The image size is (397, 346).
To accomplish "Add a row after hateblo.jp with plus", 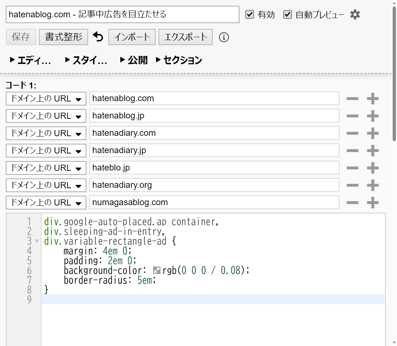I will point(373,168).
